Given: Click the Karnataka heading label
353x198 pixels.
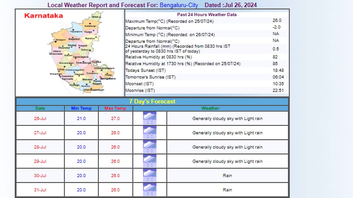Looking at the screenshot, I should pos(43,16).
